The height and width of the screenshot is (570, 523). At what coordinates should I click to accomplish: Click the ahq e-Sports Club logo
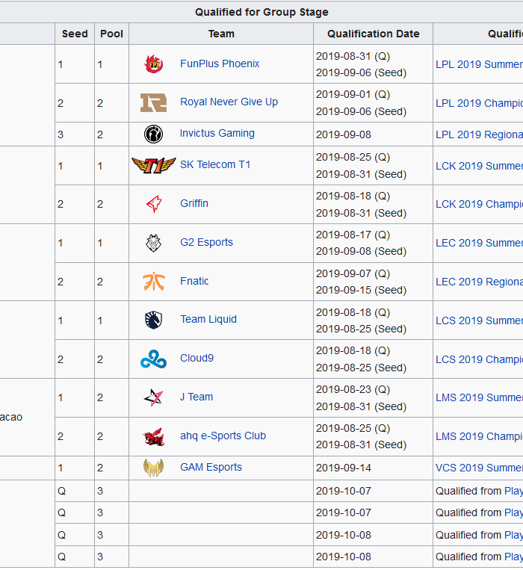click(154, 436)
